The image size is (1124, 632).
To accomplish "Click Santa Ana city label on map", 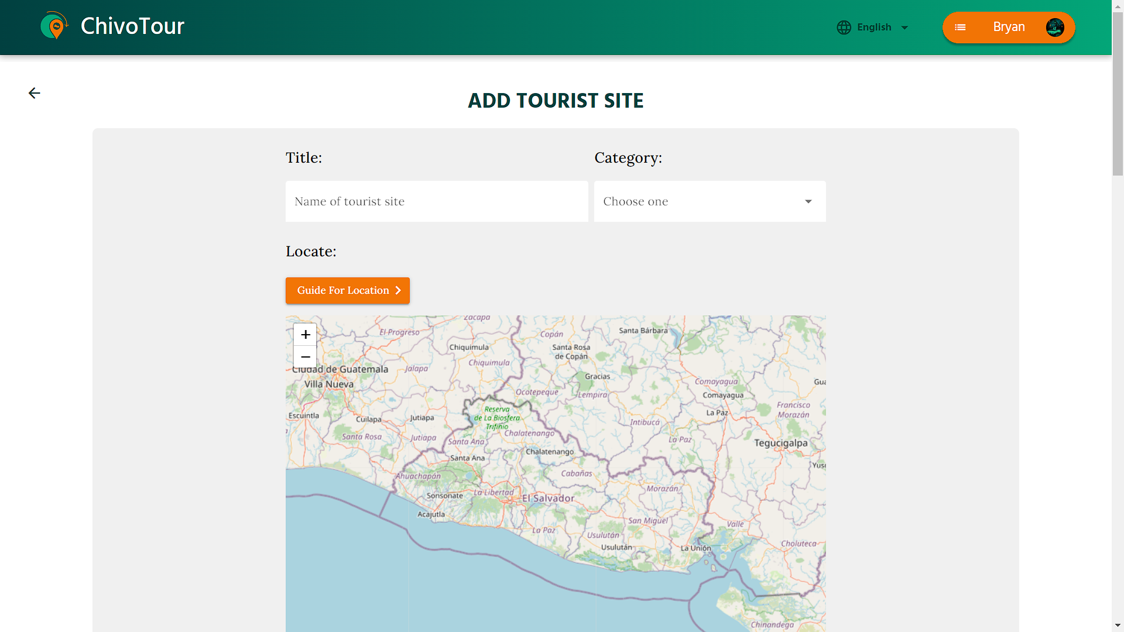I will point(467,458).
